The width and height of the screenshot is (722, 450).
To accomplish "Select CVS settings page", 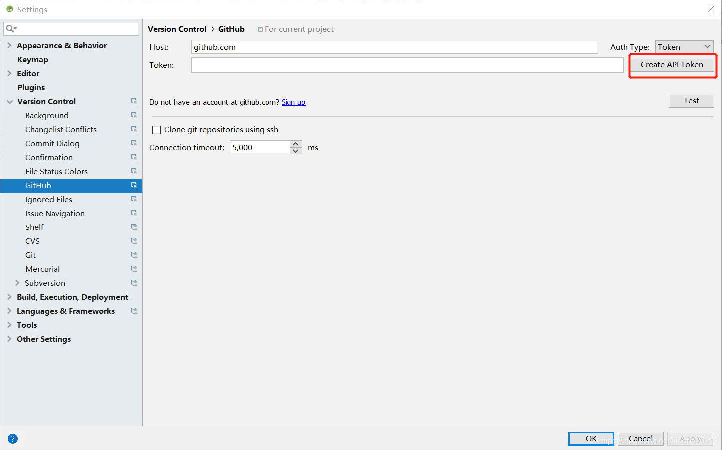I will (x=32, y=241).
